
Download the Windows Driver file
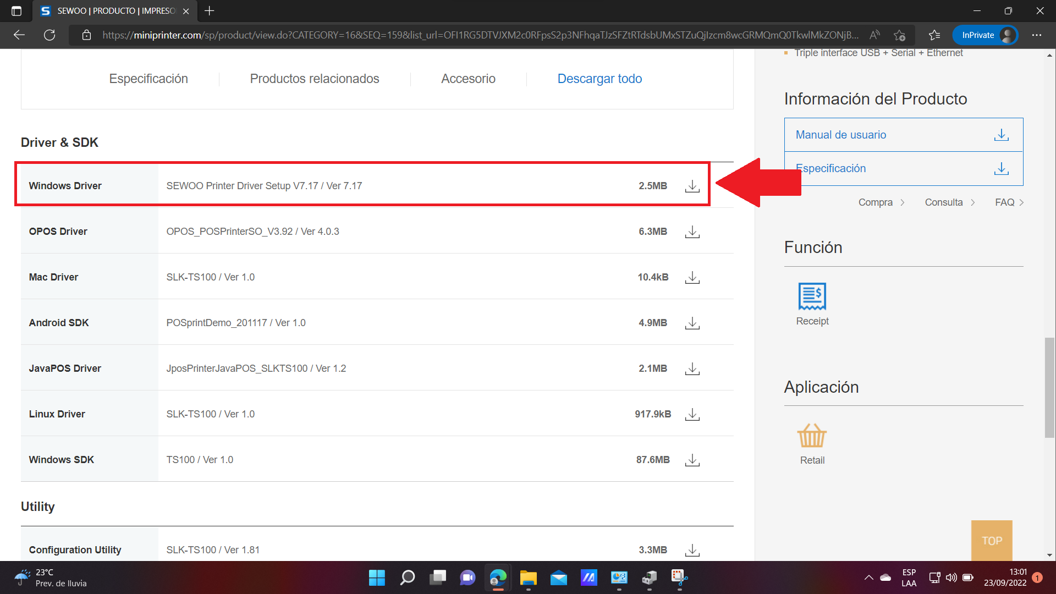click(x=692, y=186)
